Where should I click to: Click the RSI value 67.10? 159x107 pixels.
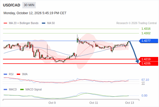145,80
